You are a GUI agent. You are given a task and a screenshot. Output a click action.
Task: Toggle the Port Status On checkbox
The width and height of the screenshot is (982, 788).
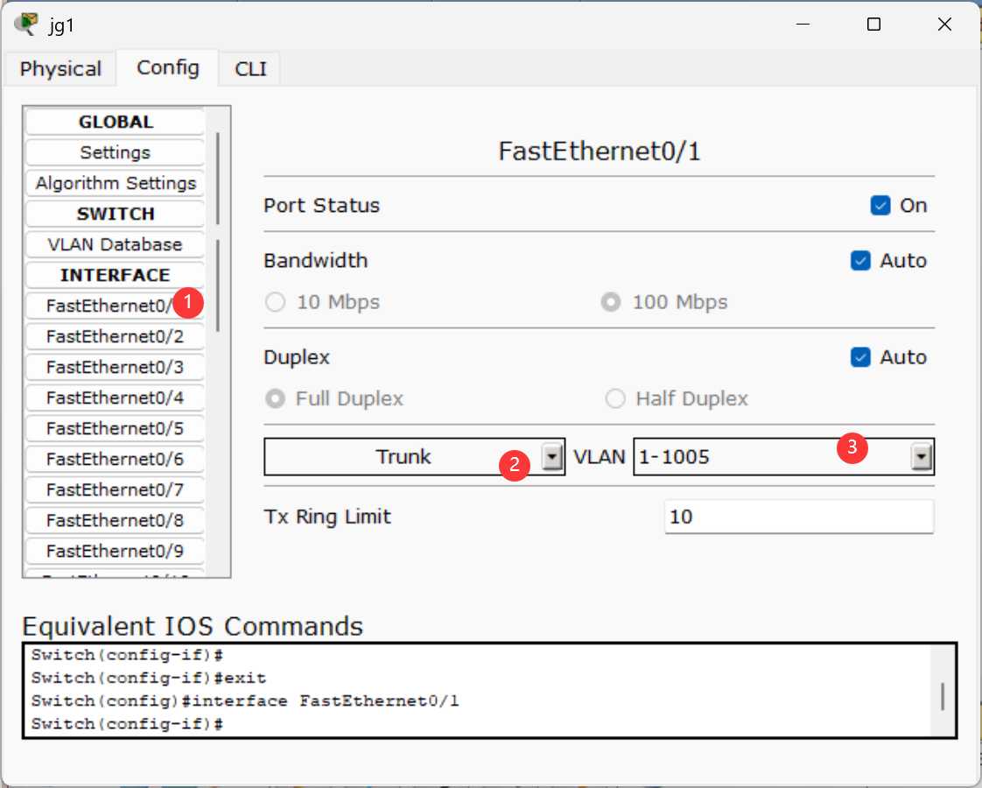tap(880, 206)
